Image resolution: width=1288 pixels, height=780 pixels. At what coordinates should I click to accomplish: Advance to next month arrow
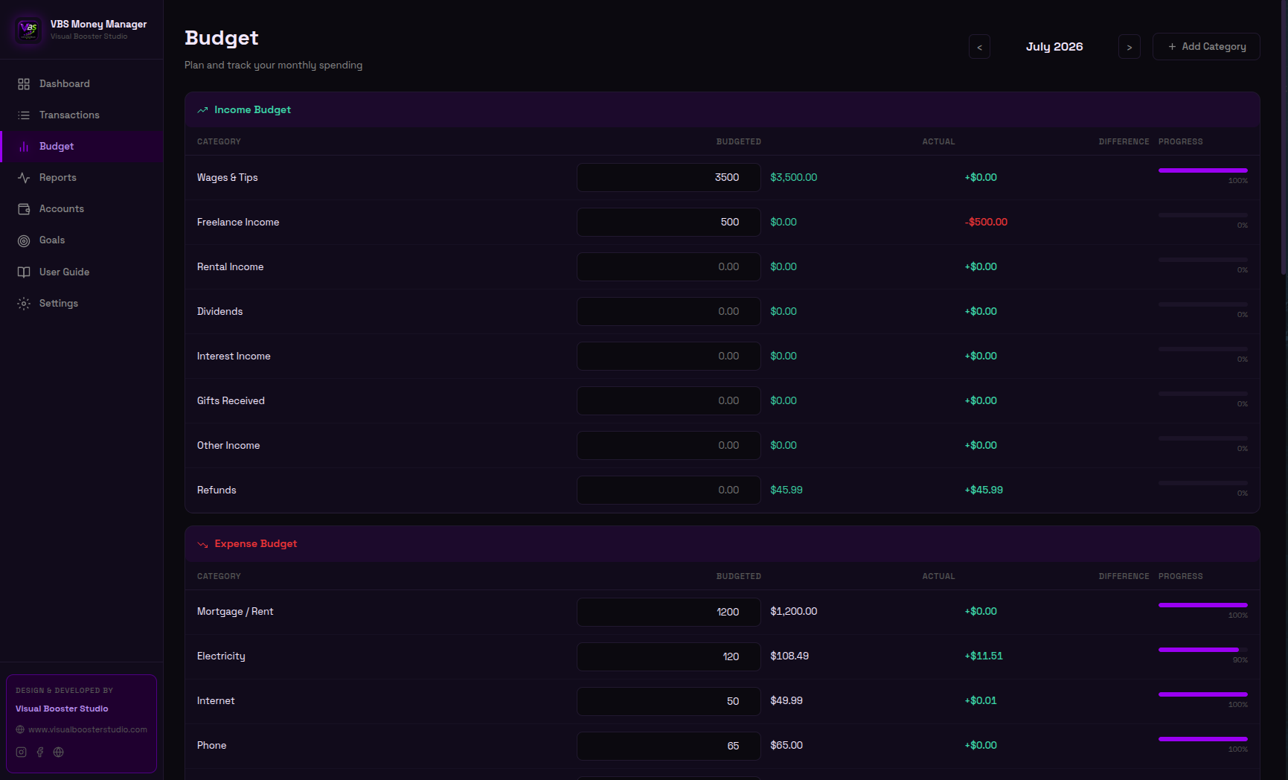click(x=1130, y=47)
